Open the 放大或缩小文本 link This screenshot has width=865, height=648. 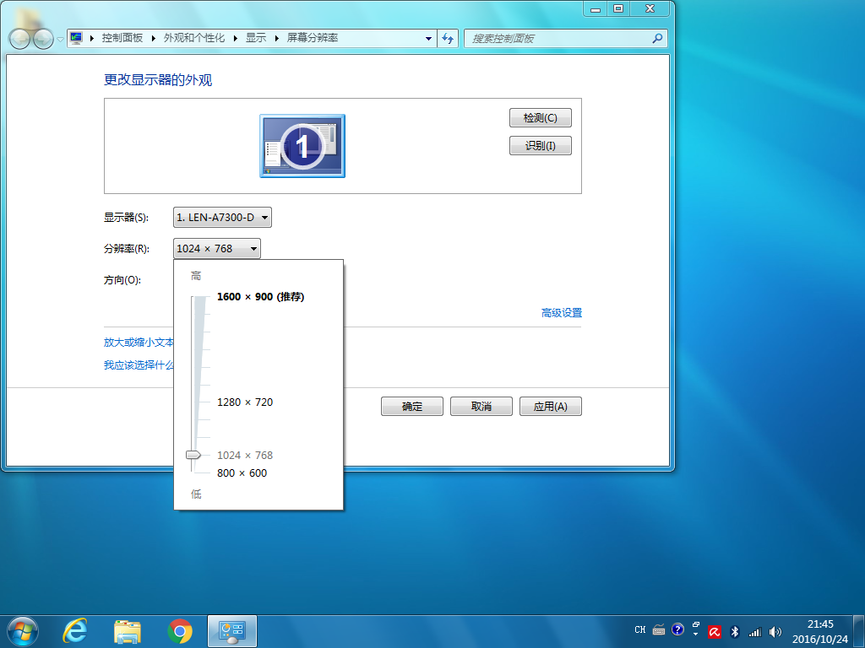point(139,343)
